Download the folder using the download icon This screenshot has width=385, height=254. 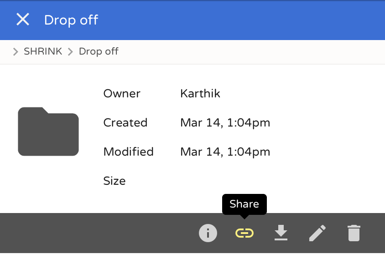[281, 233]
